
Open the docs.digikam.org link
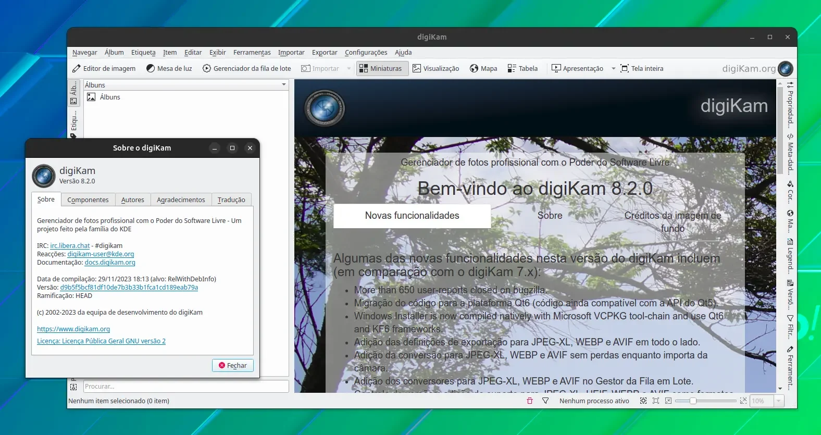110,263
